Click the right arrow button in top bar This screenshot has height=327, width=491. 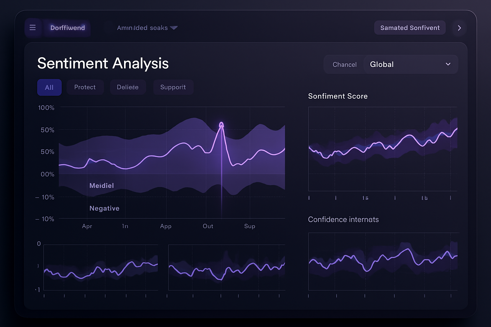pyautogui.click(x=459, y=28)
